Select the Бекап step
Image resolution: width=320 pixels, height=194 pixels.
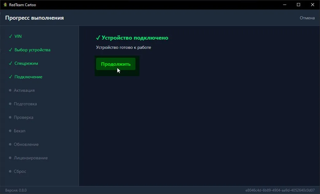[x=20, y=131]
